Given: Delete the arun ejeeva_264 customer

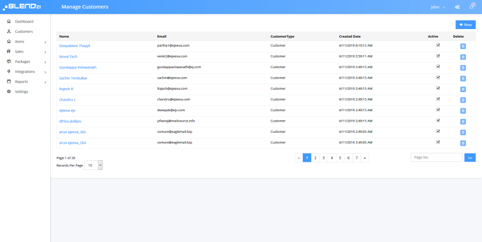Looking at the screenshot, I should (463, 143).
